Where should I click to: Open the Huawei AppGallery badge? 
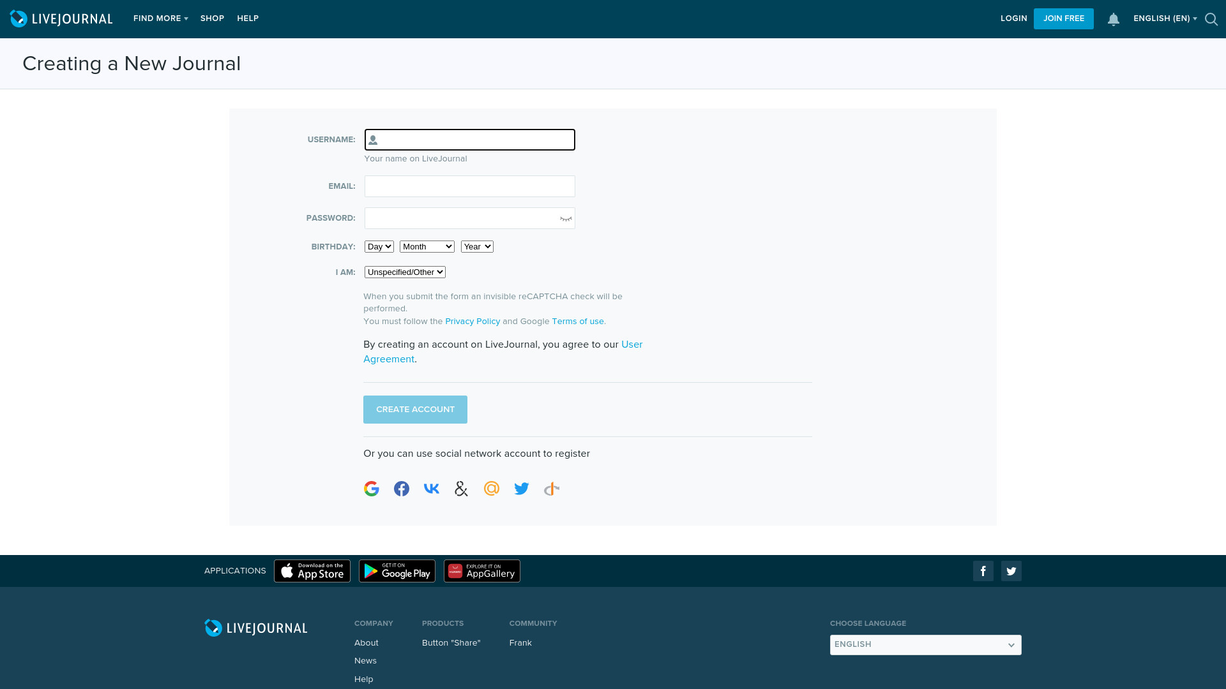[482, 571]
